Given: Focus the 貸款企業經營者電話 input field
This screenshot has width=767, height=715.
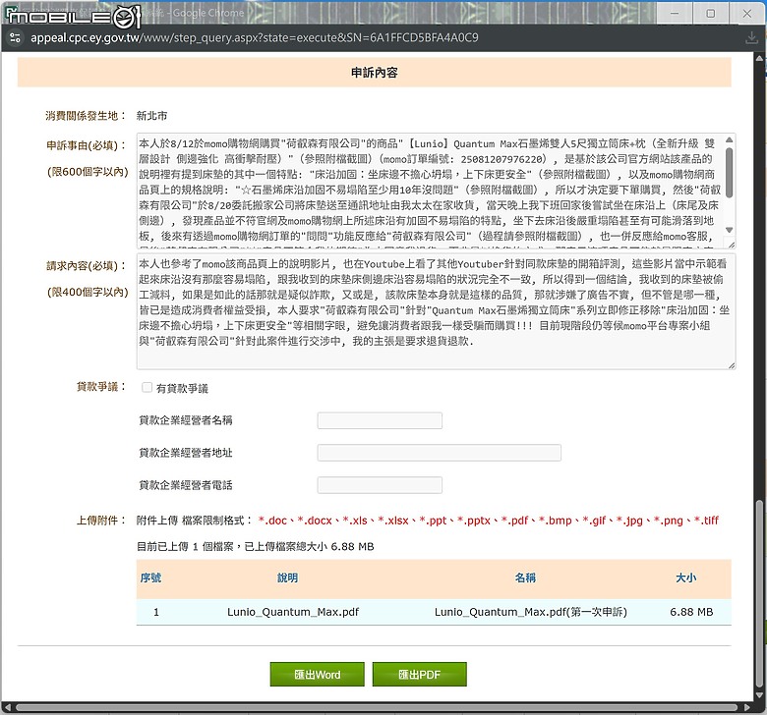Looking at the screenshot, I should pyautogui.click(x=380, y=485).
